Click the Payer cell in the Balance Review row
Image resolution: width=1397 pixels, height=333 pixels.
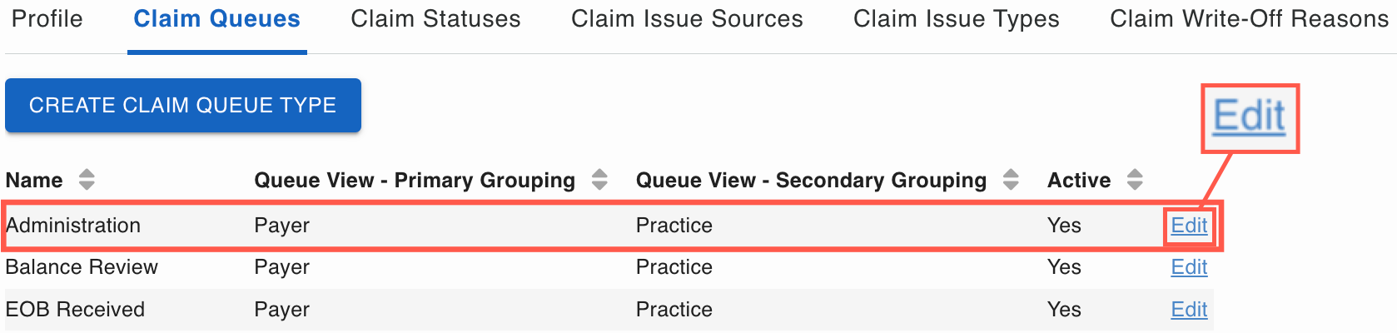click(x=281, y=267)
